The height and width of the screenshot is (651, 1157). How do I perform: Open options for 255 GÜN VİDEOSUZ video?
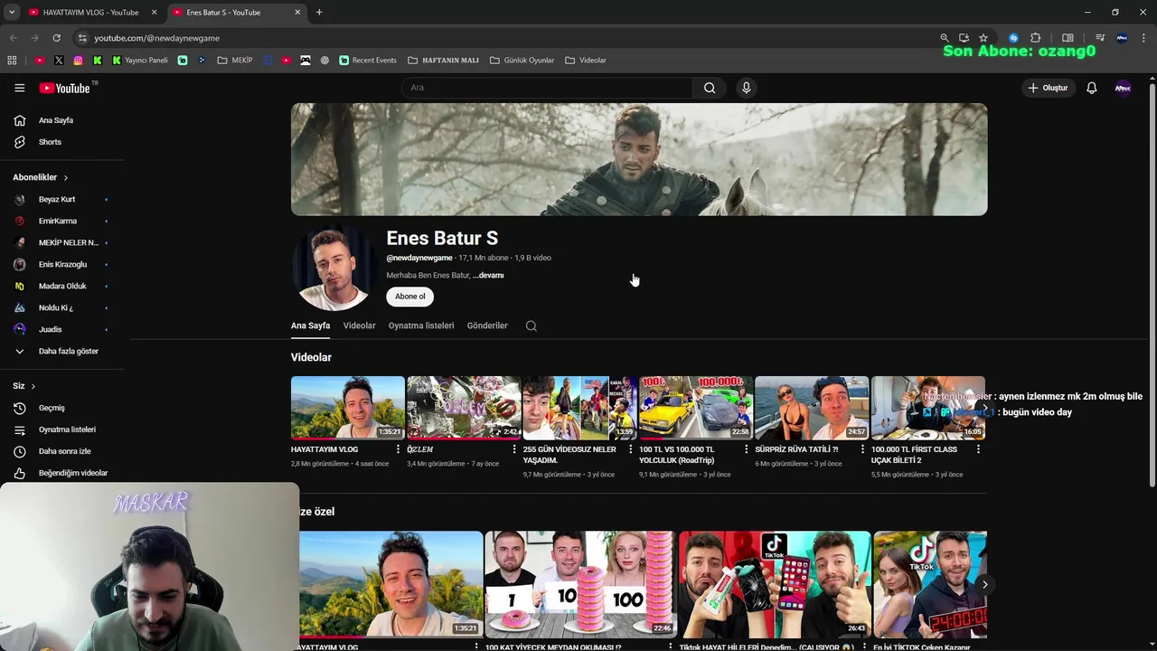pyautogui.click(x=630, y=449)
